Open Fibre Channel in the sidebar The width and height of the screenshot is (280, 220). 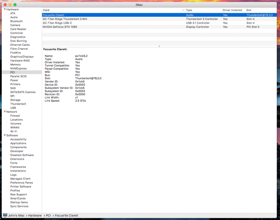(x=19, y=49)
